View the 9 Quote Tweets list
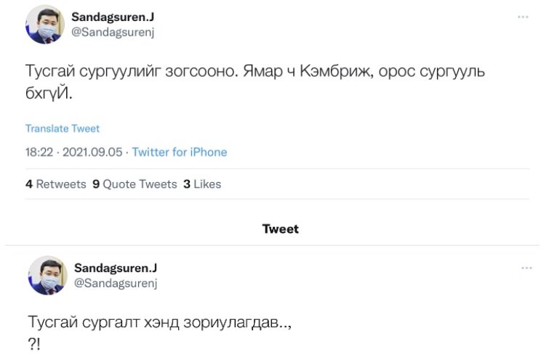Image resolution: width=552 pixels, height=354 pixels. coord(135,184)
